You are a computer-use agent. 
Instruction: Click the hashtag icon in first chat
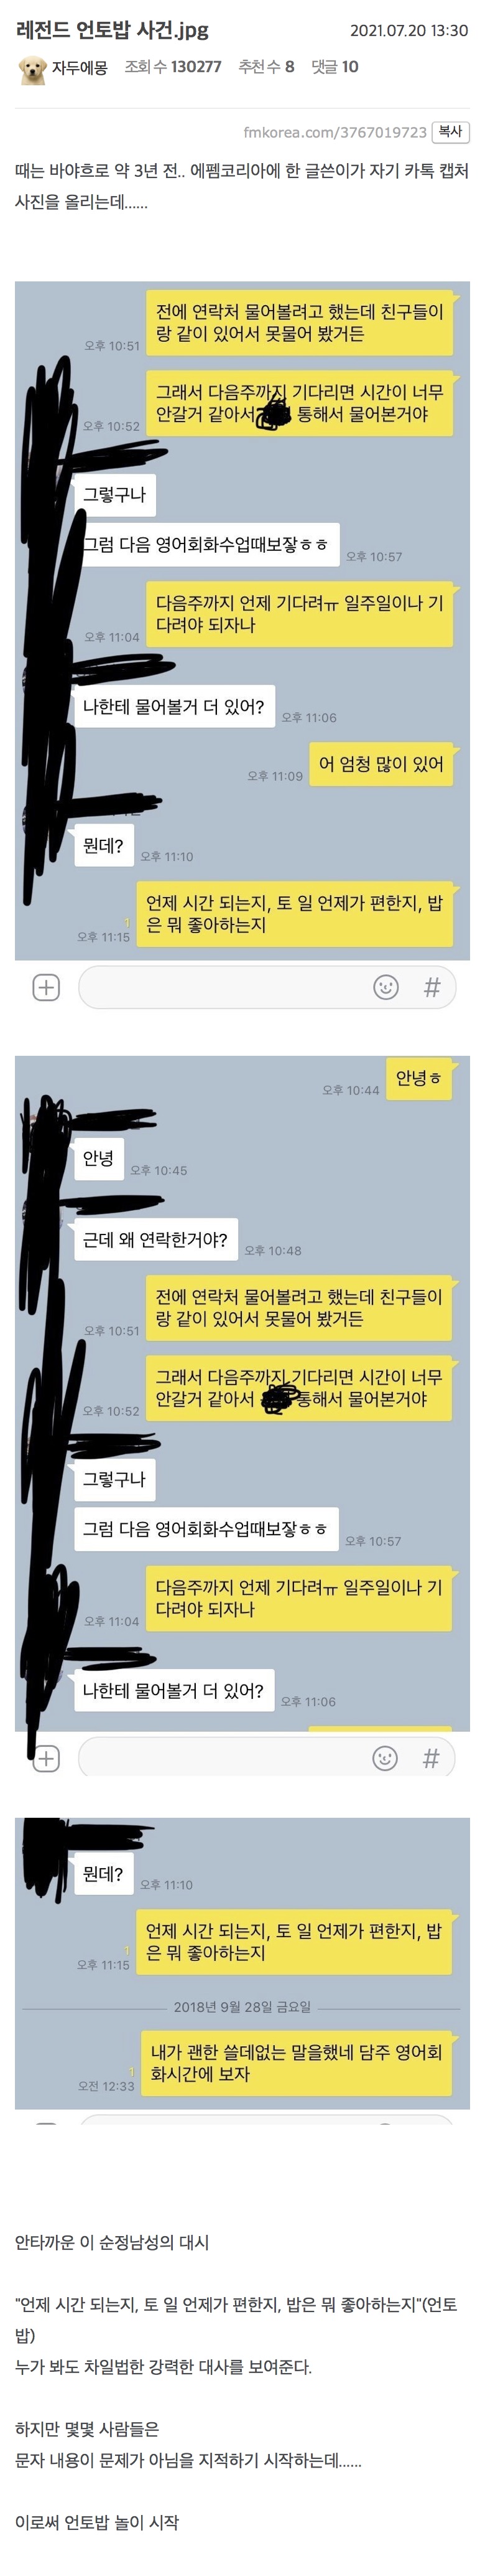click(x=431, y=988)
